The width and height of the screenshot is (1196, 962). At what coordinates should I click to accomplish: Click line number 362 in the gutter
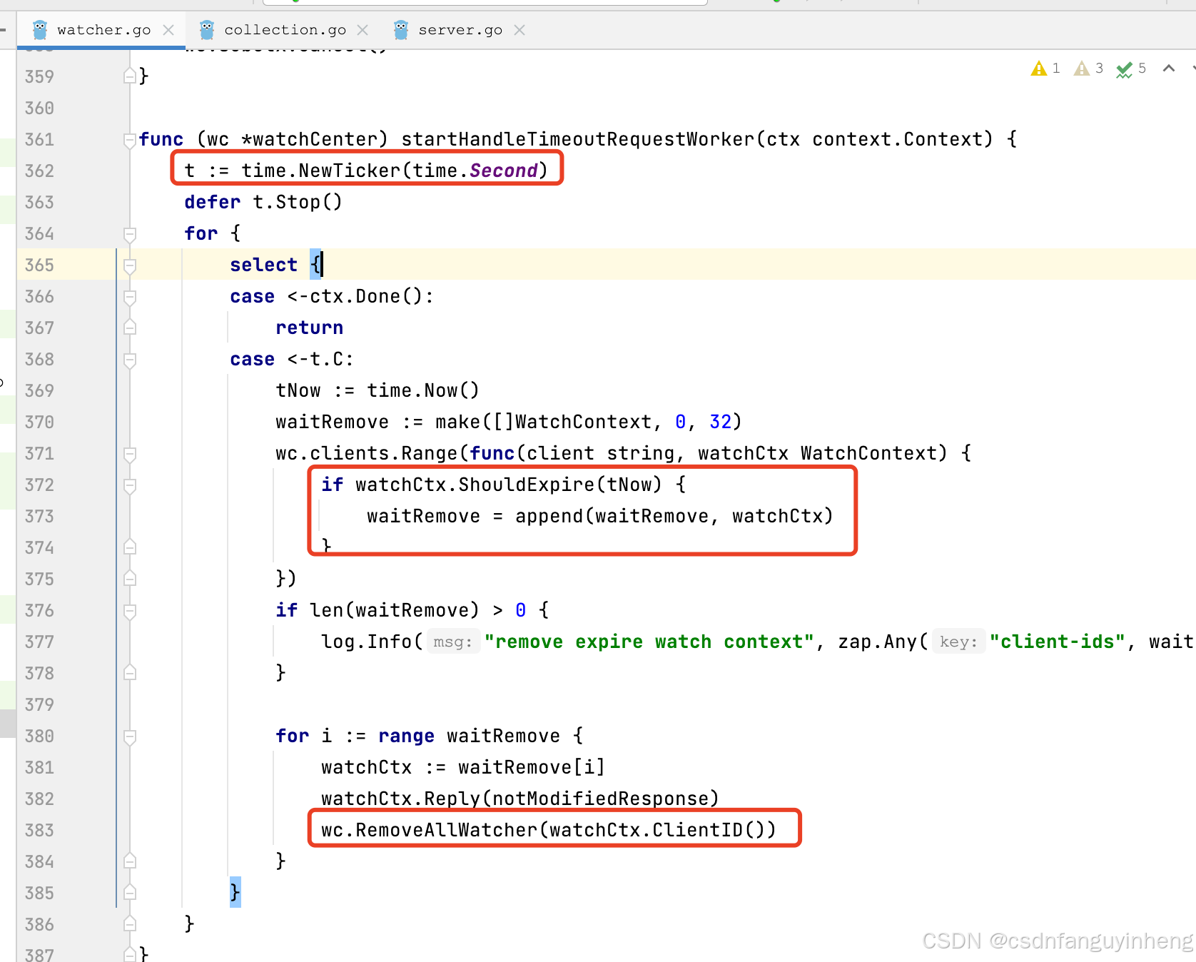pyautogui.click(x=39, y=171)
